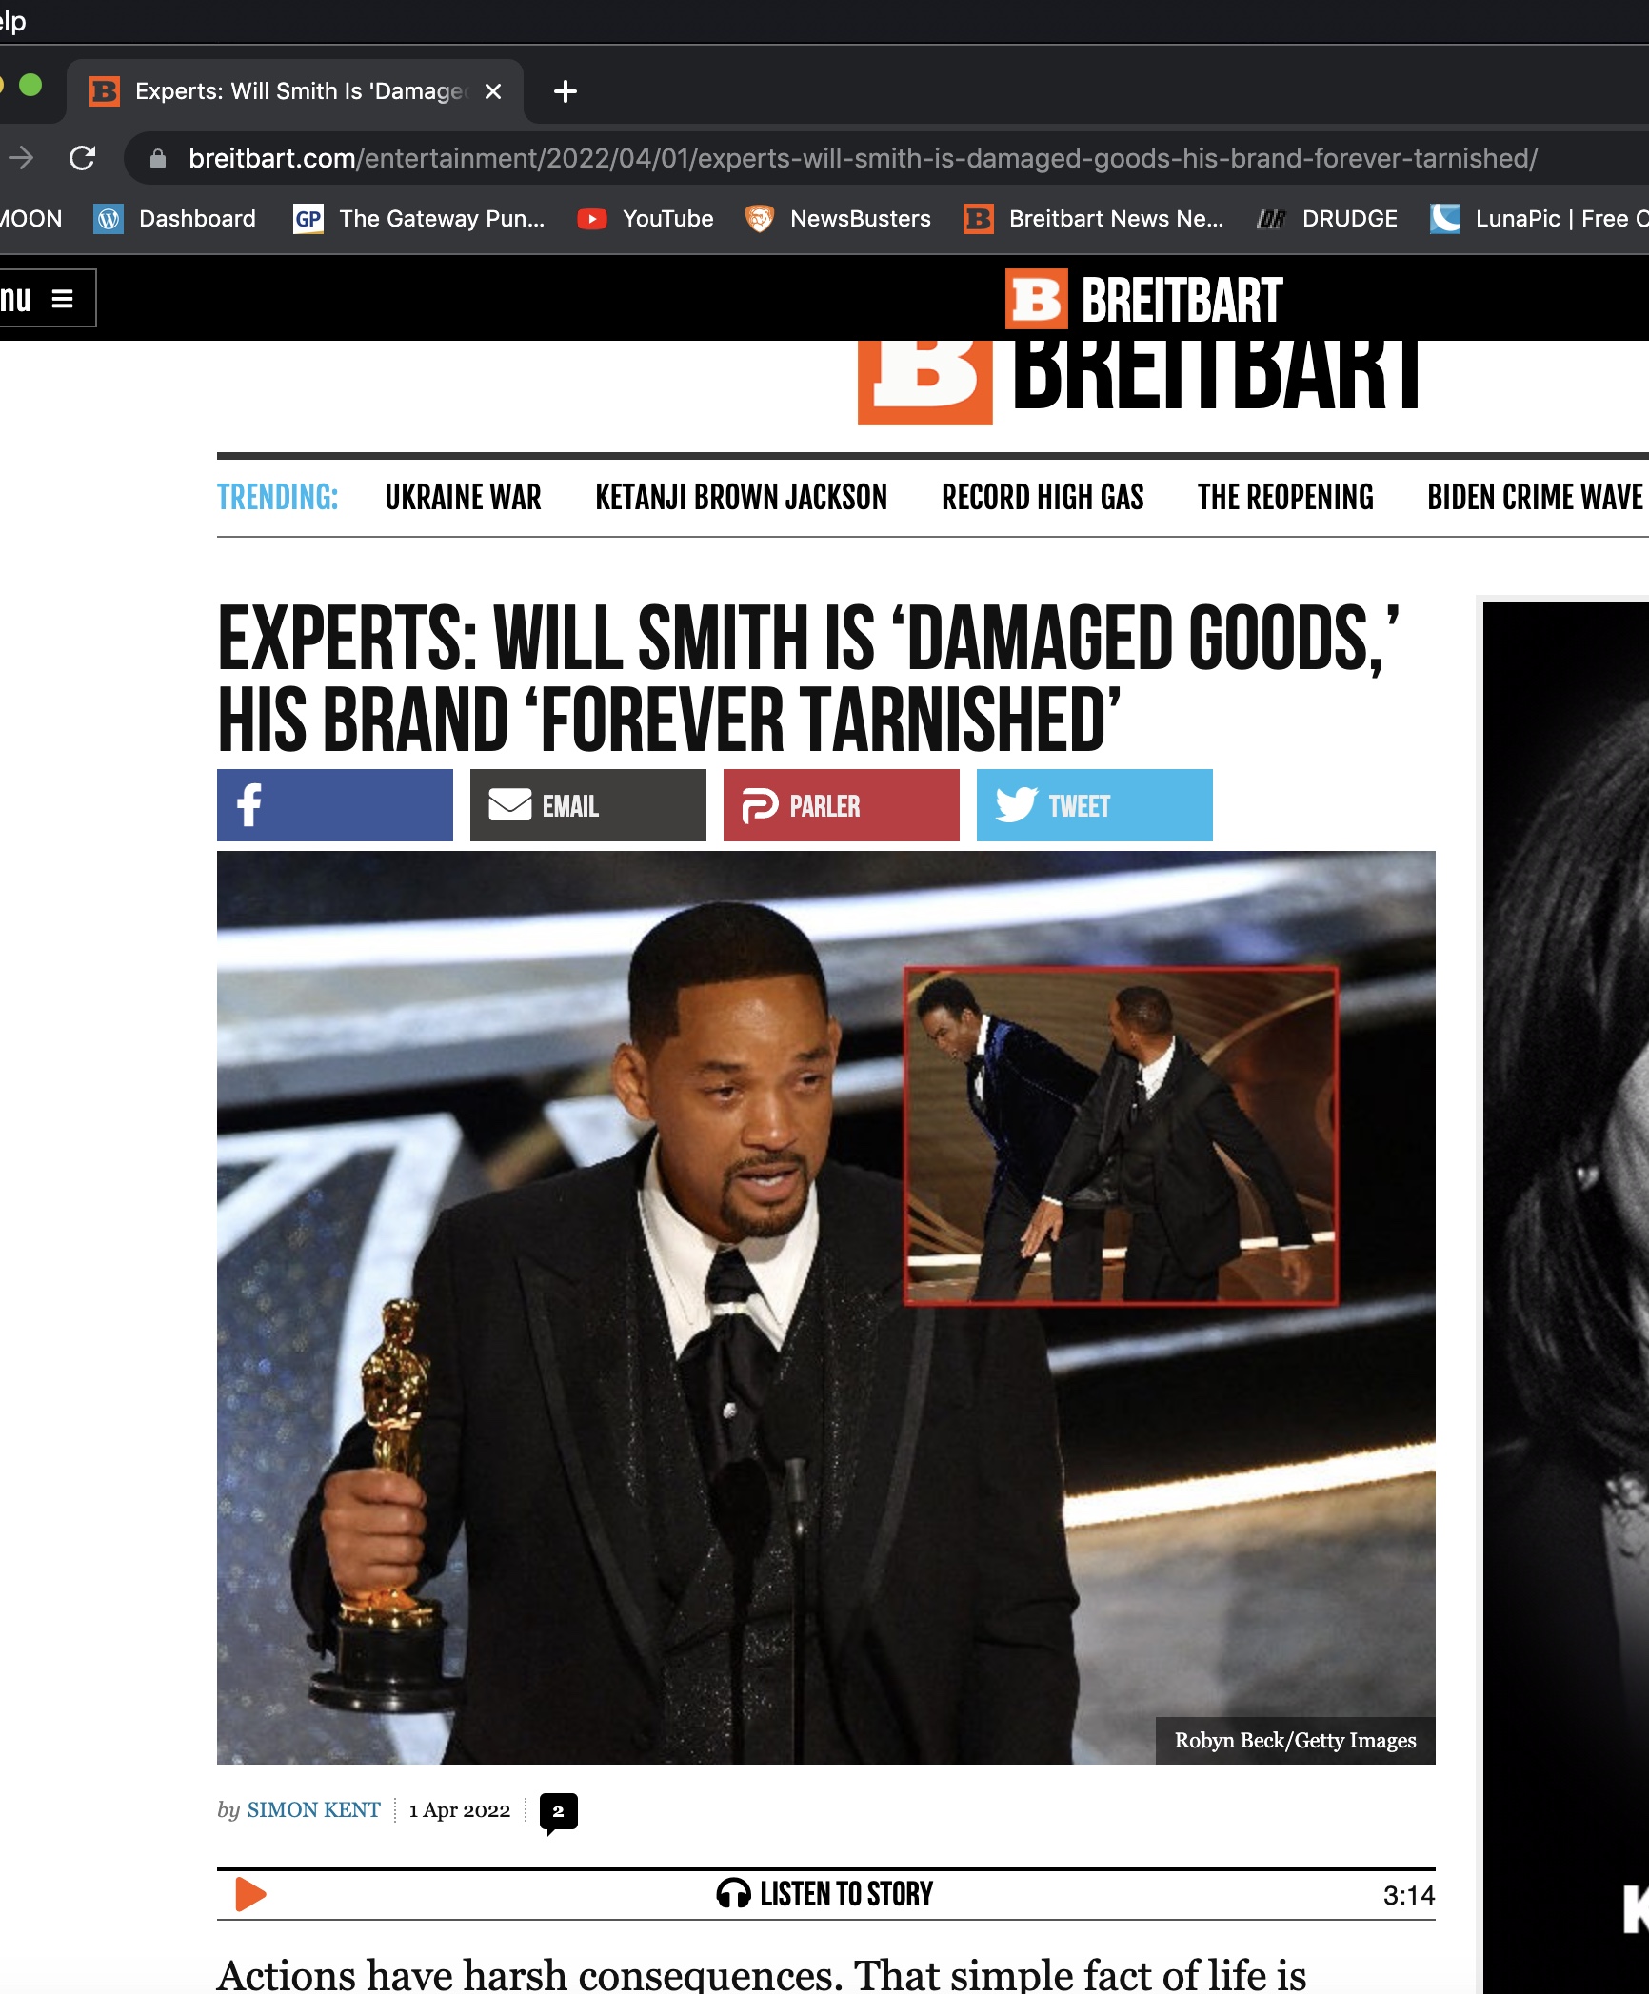Open the NewsBusters bookmark
This screenshot has height=1994, width=1649.
pos(838,219)
